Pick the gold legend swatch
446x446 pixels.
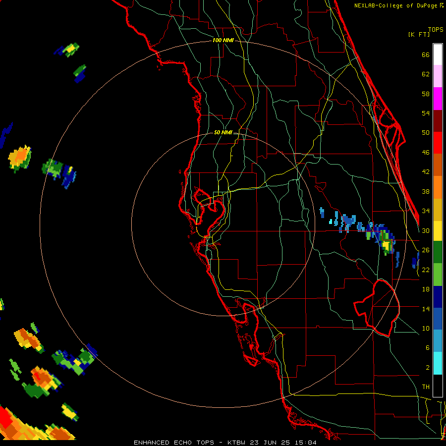[438, 210]
